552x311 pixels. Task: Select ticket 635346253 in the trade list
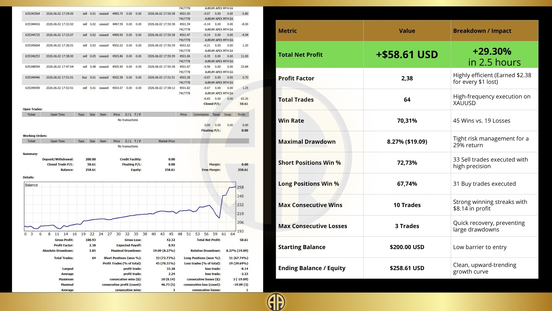(x=32, y=56)
